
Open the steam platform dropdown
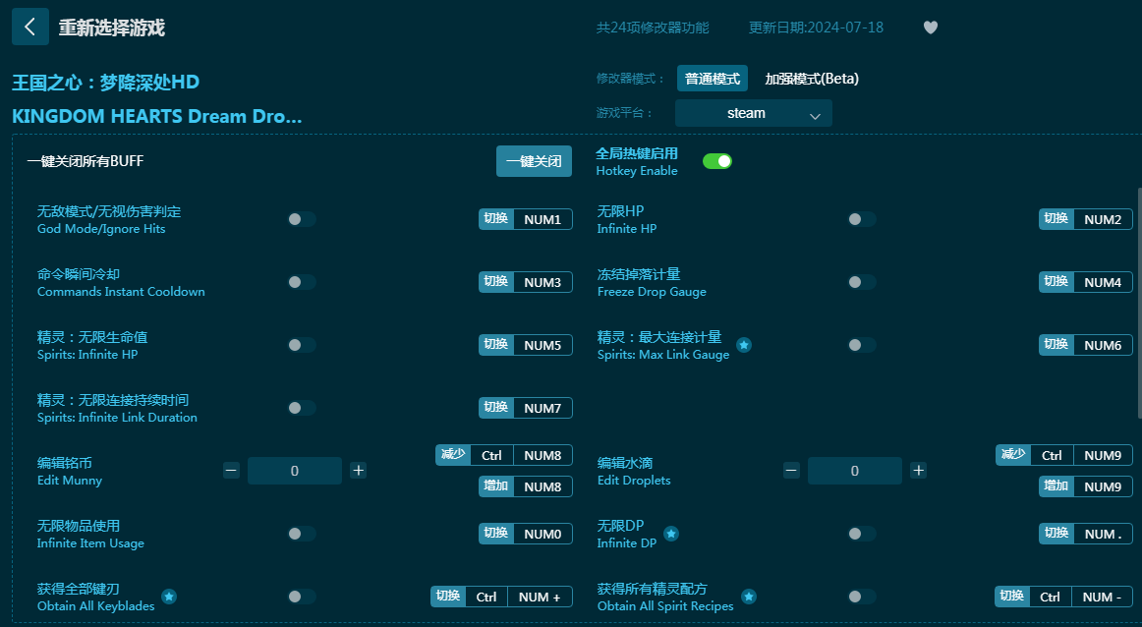pos(753,113)
